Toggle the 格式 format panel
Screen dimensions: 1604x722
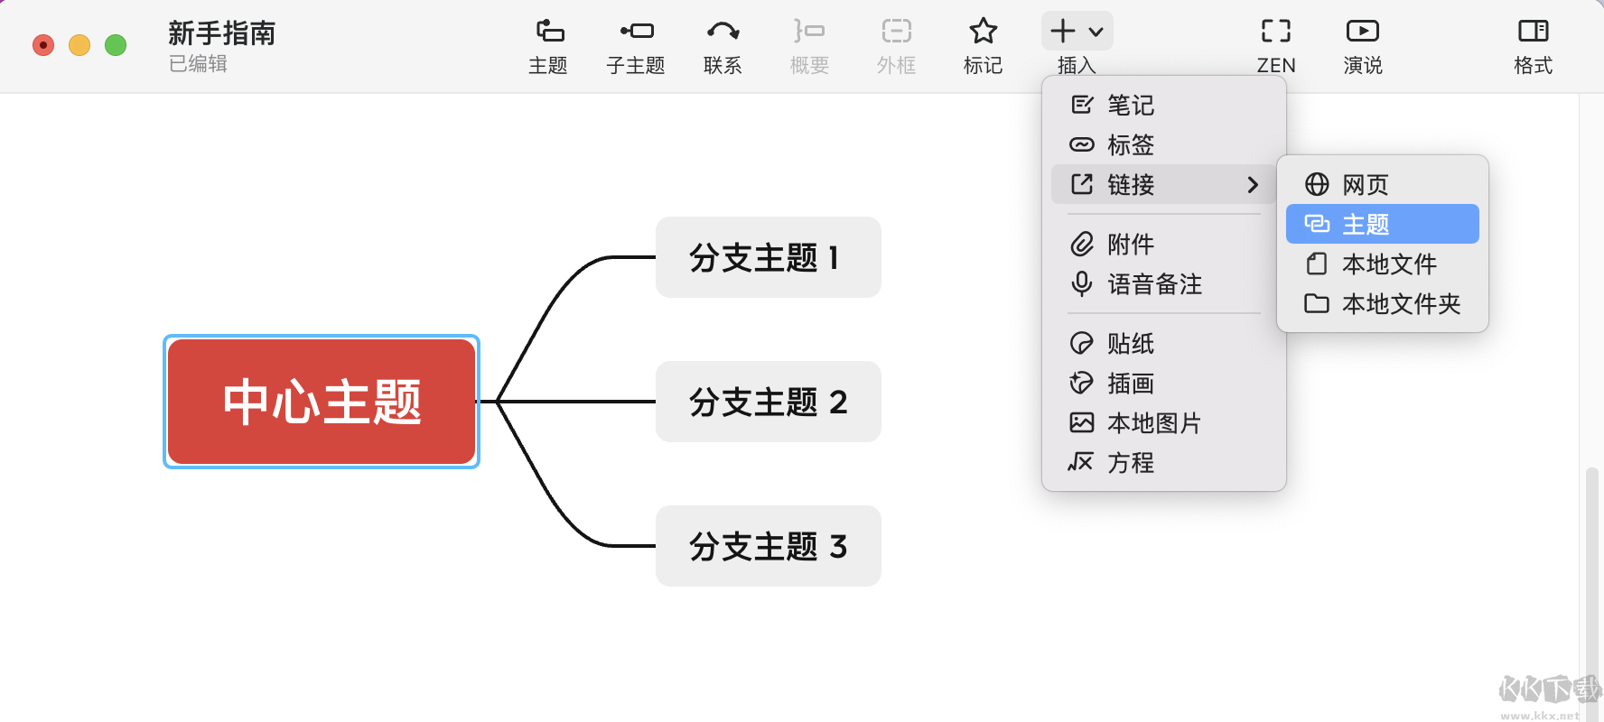[x=1533, y=32]
